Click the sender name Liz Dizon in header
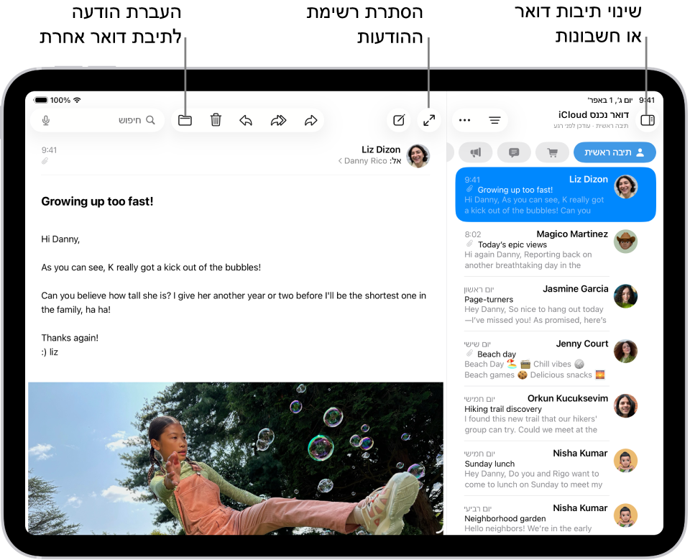The image size is (690, 560). pos(381,150)
